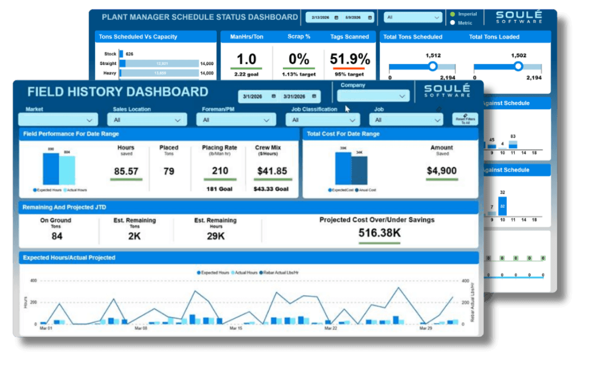
Task: Expand the Job Classification dropdown
Action: [323, 120]
